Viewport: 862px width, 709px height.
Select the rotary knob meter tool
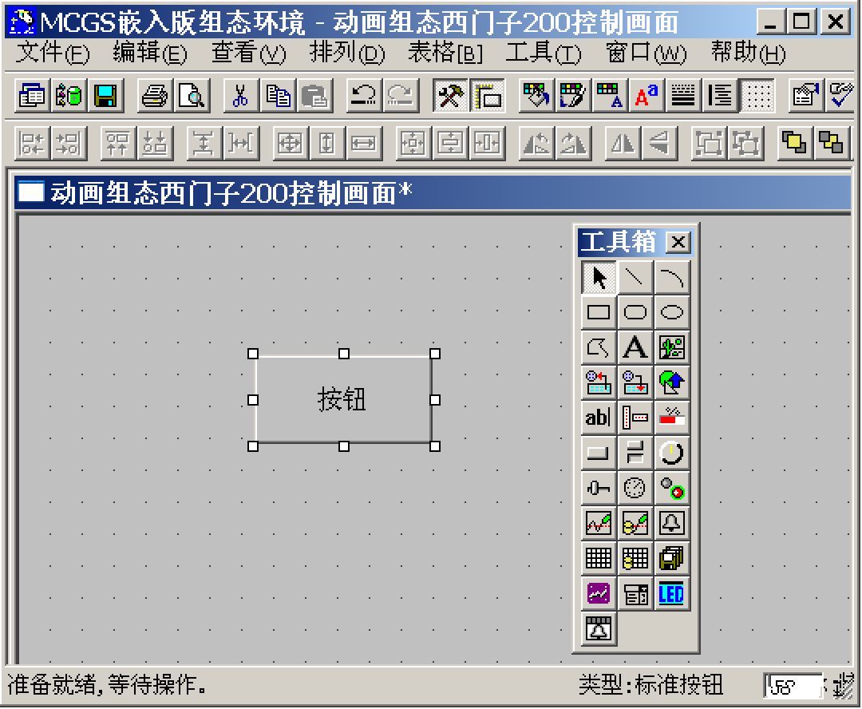pyautogui.click(x=672, y=454)
